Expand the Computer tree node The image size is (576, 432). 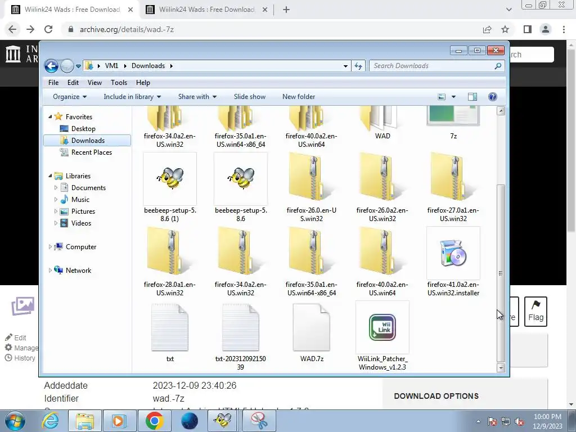tap(50, 247)
